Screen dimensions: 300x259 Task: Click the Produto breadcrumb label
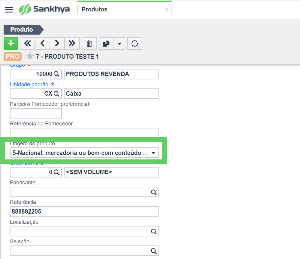coord(22,30)
